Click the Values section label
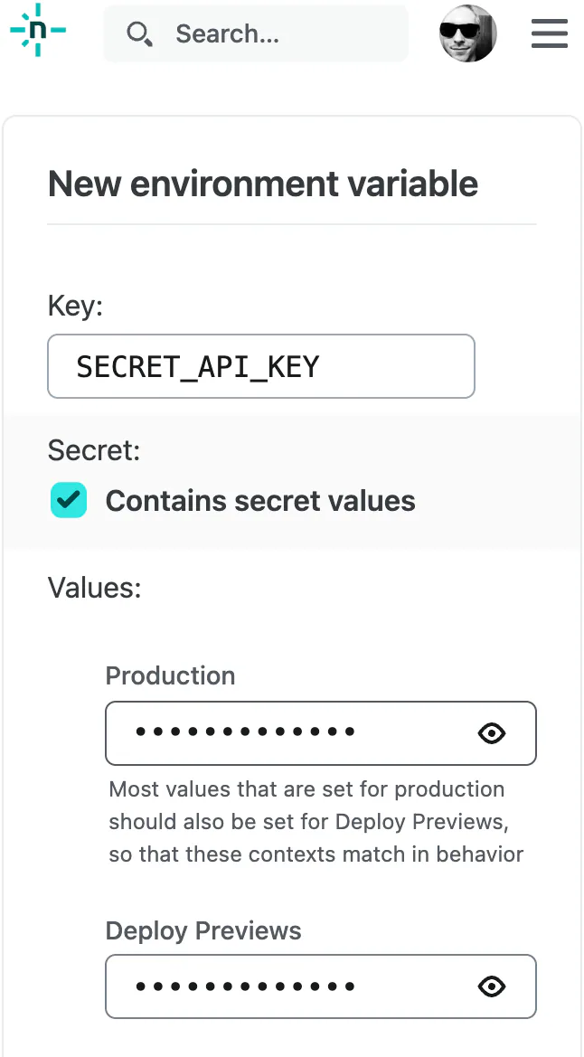The height and width of the screenshot is (1057, 584). click(x=94, y=588)
